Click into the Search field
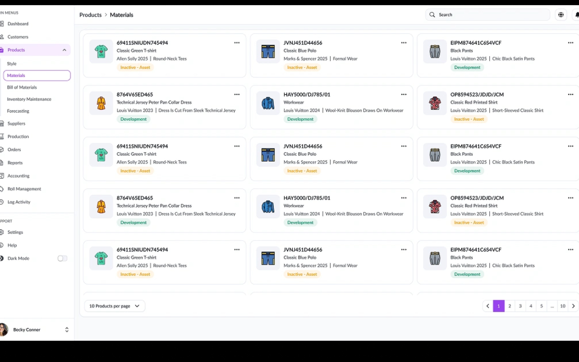The image size is (579, 362). (x=488, y=15)
